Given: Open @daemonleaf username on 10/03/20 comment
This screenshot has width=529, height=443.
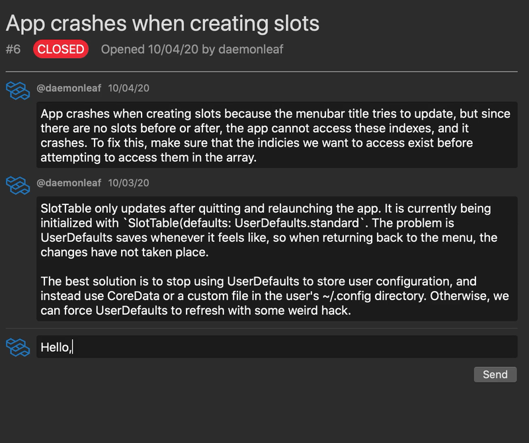Looking at the screenshot, I should coord(69,183).
